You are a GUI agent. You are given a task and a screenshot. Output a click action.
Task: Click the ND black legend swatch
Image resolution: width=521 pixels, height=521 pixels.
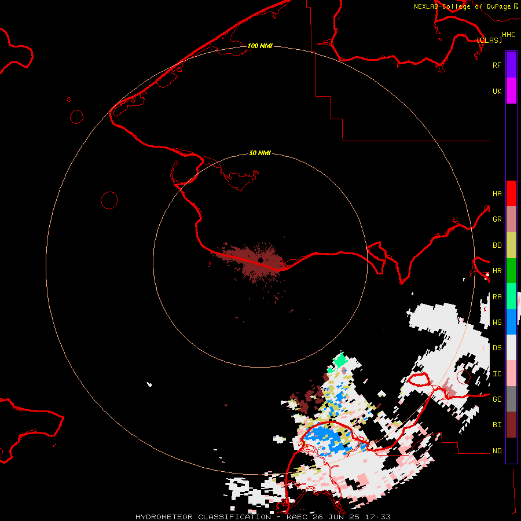click(511, 450)
